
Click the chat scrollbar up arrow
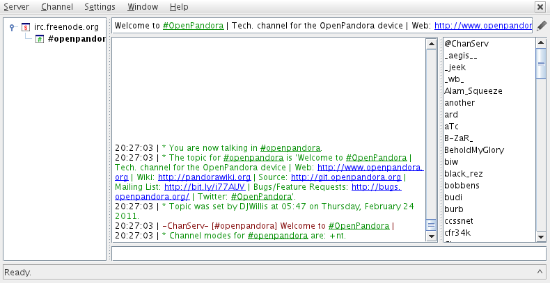(431, 44)
